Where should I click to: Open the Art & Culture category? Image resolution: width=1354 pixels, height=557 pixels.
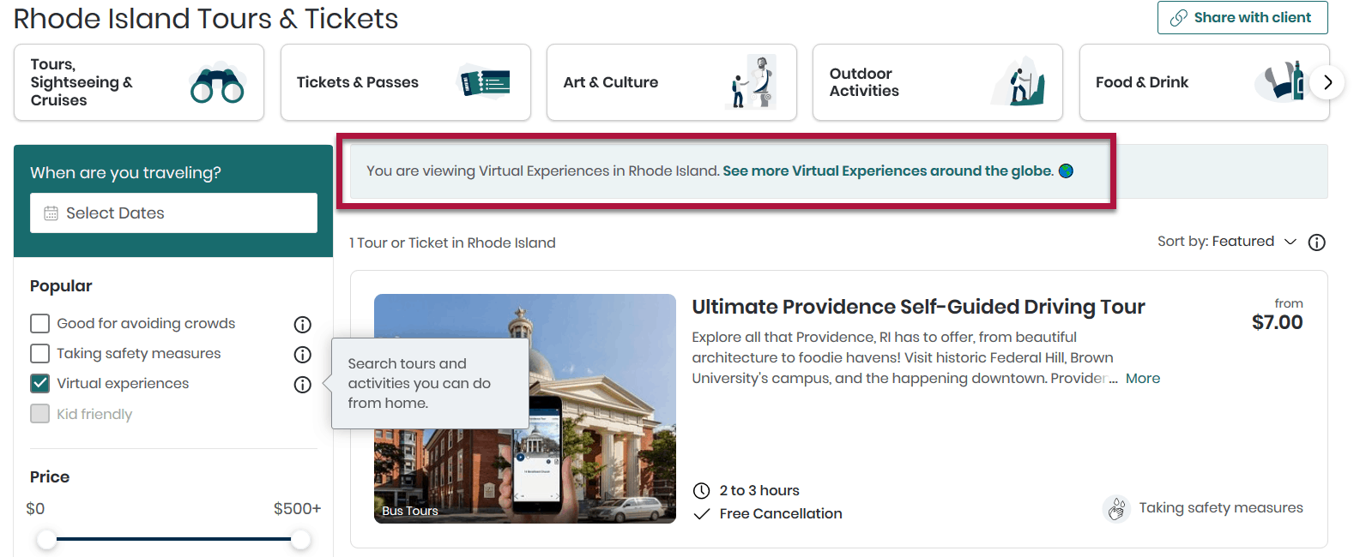pyautogui.click(x=672, y=82)
